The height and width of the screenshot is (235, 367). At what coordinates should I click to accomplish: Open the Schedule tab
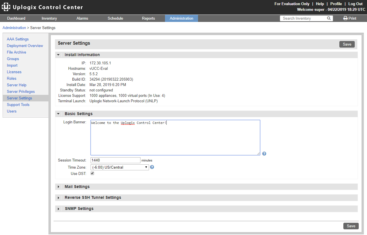coord(115,18)
